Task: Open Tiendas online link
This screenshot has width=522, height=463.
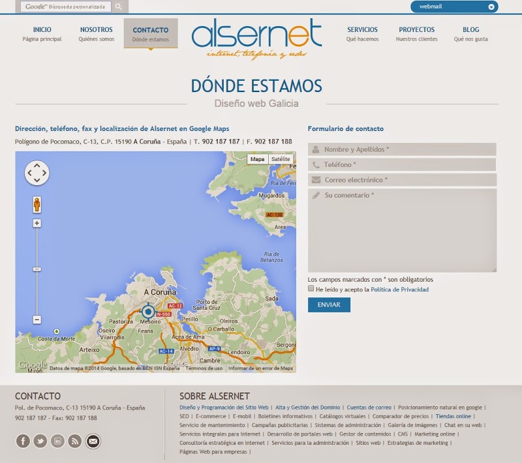Action: [x=453, y=416]
